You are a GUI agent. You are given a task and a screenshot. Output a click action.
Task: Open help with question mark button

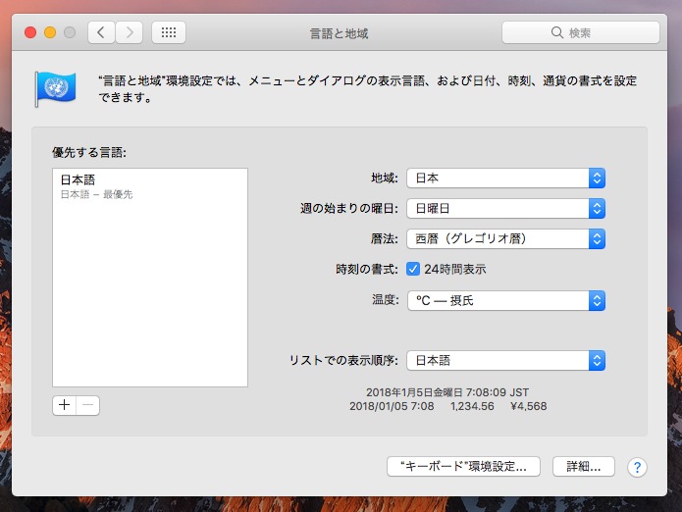pyautogui.click(x=637, y=467)
